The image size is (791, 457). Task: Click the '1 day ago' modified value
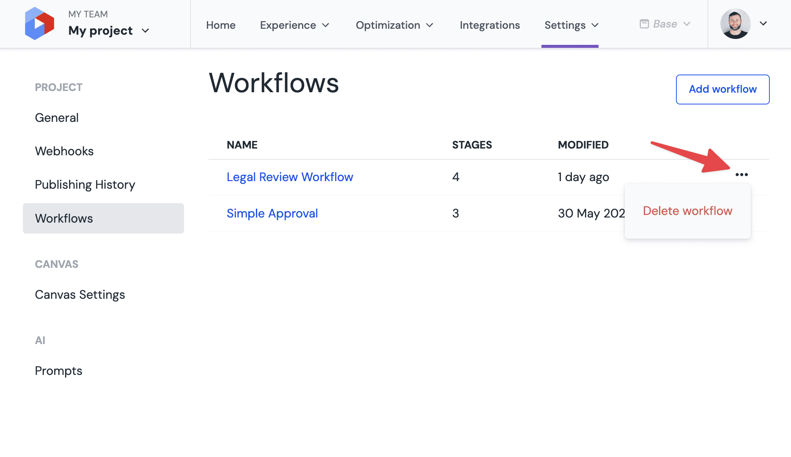583,177
